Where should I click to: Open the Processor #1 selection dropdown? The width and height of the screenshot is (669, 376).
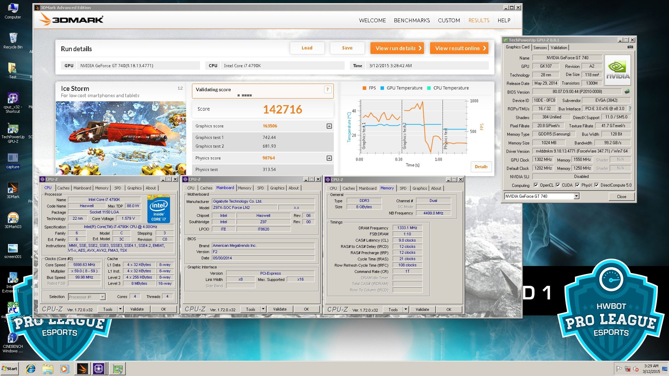pos(102,297)
